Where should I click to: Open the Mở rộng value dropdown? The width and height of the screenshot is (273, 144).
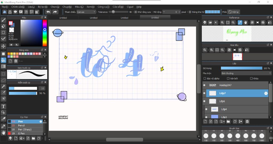click(x=164, y=12)
